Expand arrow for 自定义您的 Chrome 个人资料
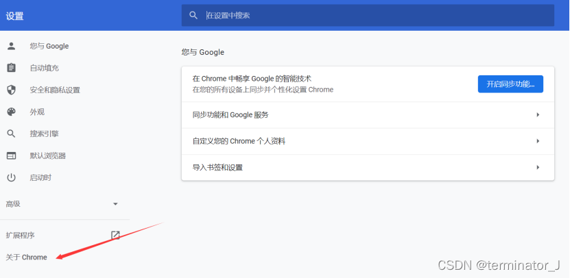 538,141
